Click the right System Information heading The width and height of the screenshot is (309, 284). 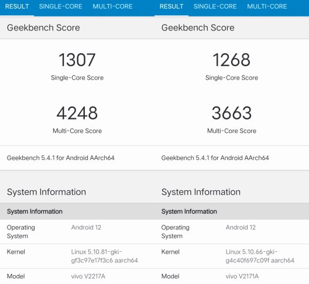(201, 192)
